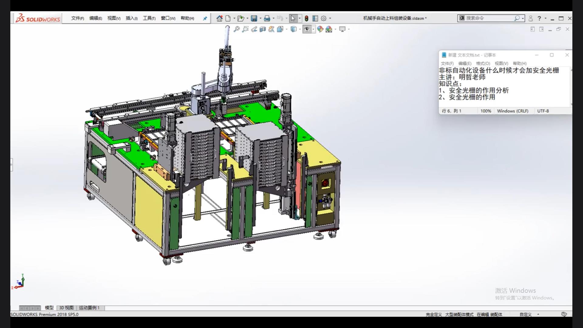Open a file using the Open folder icon
Screen dimensions: 583x328
click(x=241, y=18)
